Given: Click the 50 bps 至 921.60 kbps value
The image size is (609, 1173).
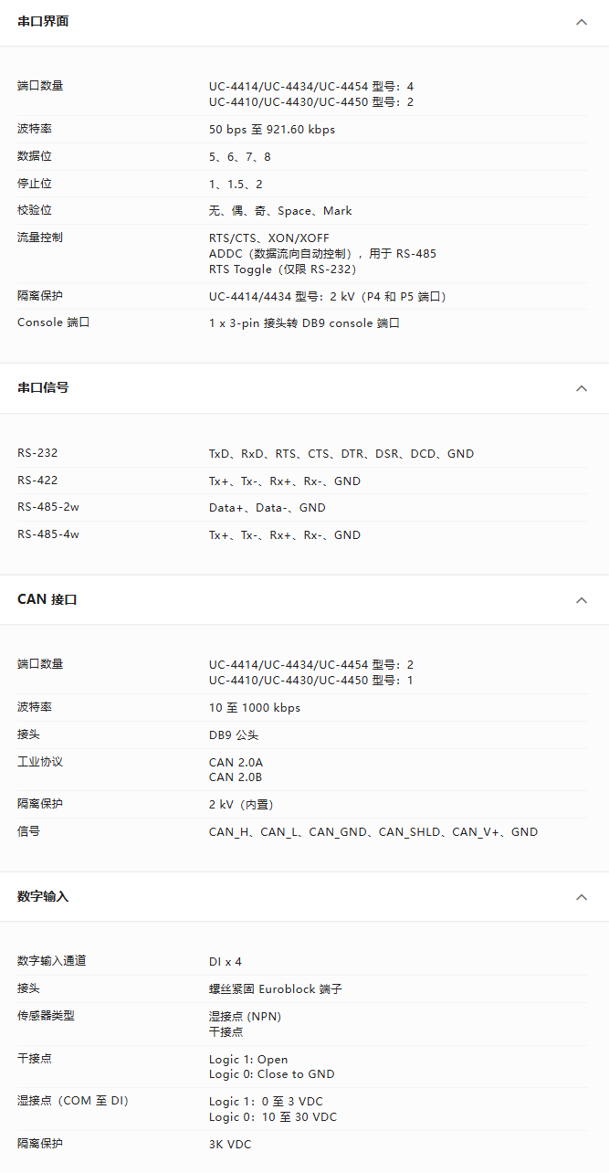Looking at the screenshot, I should point(272,130).
